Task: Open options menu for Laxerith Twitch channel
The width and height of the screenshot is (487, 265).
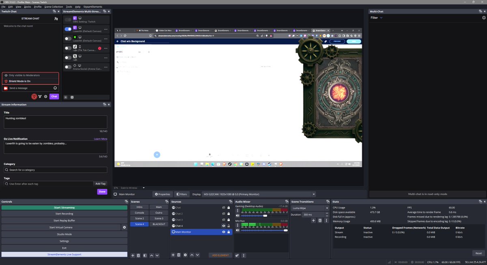Action: pyautogui.click(x=106, y=29)
